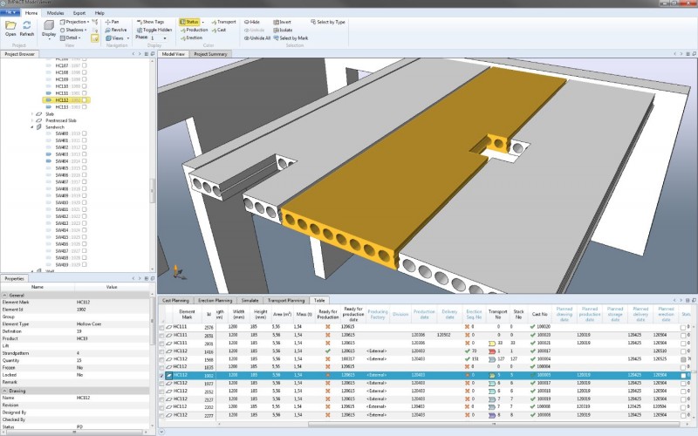Sort by Production date column header

(423, 314)
